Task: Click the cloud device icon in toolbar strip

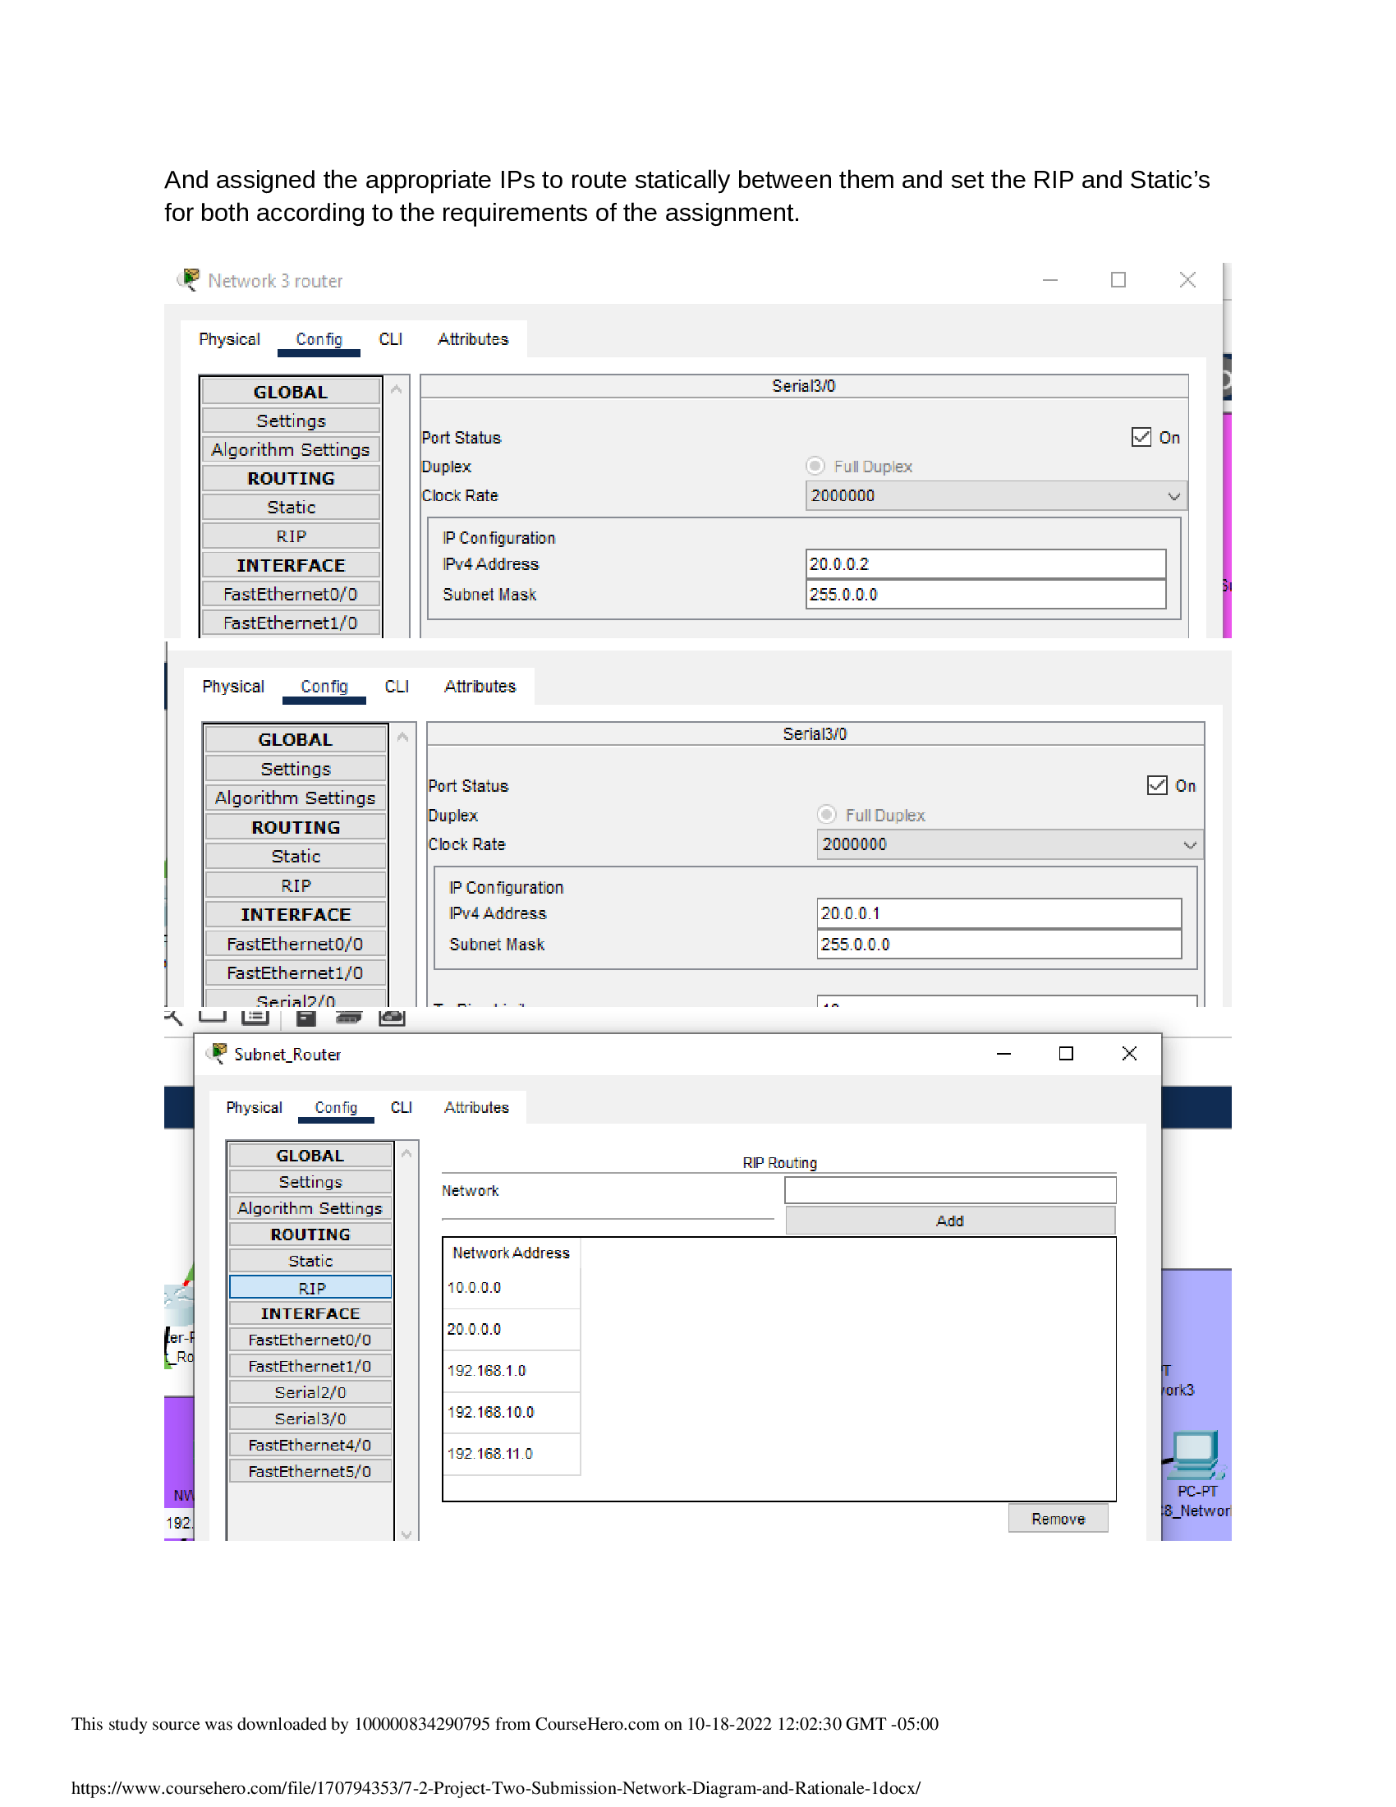Action: click(392, 1018)
